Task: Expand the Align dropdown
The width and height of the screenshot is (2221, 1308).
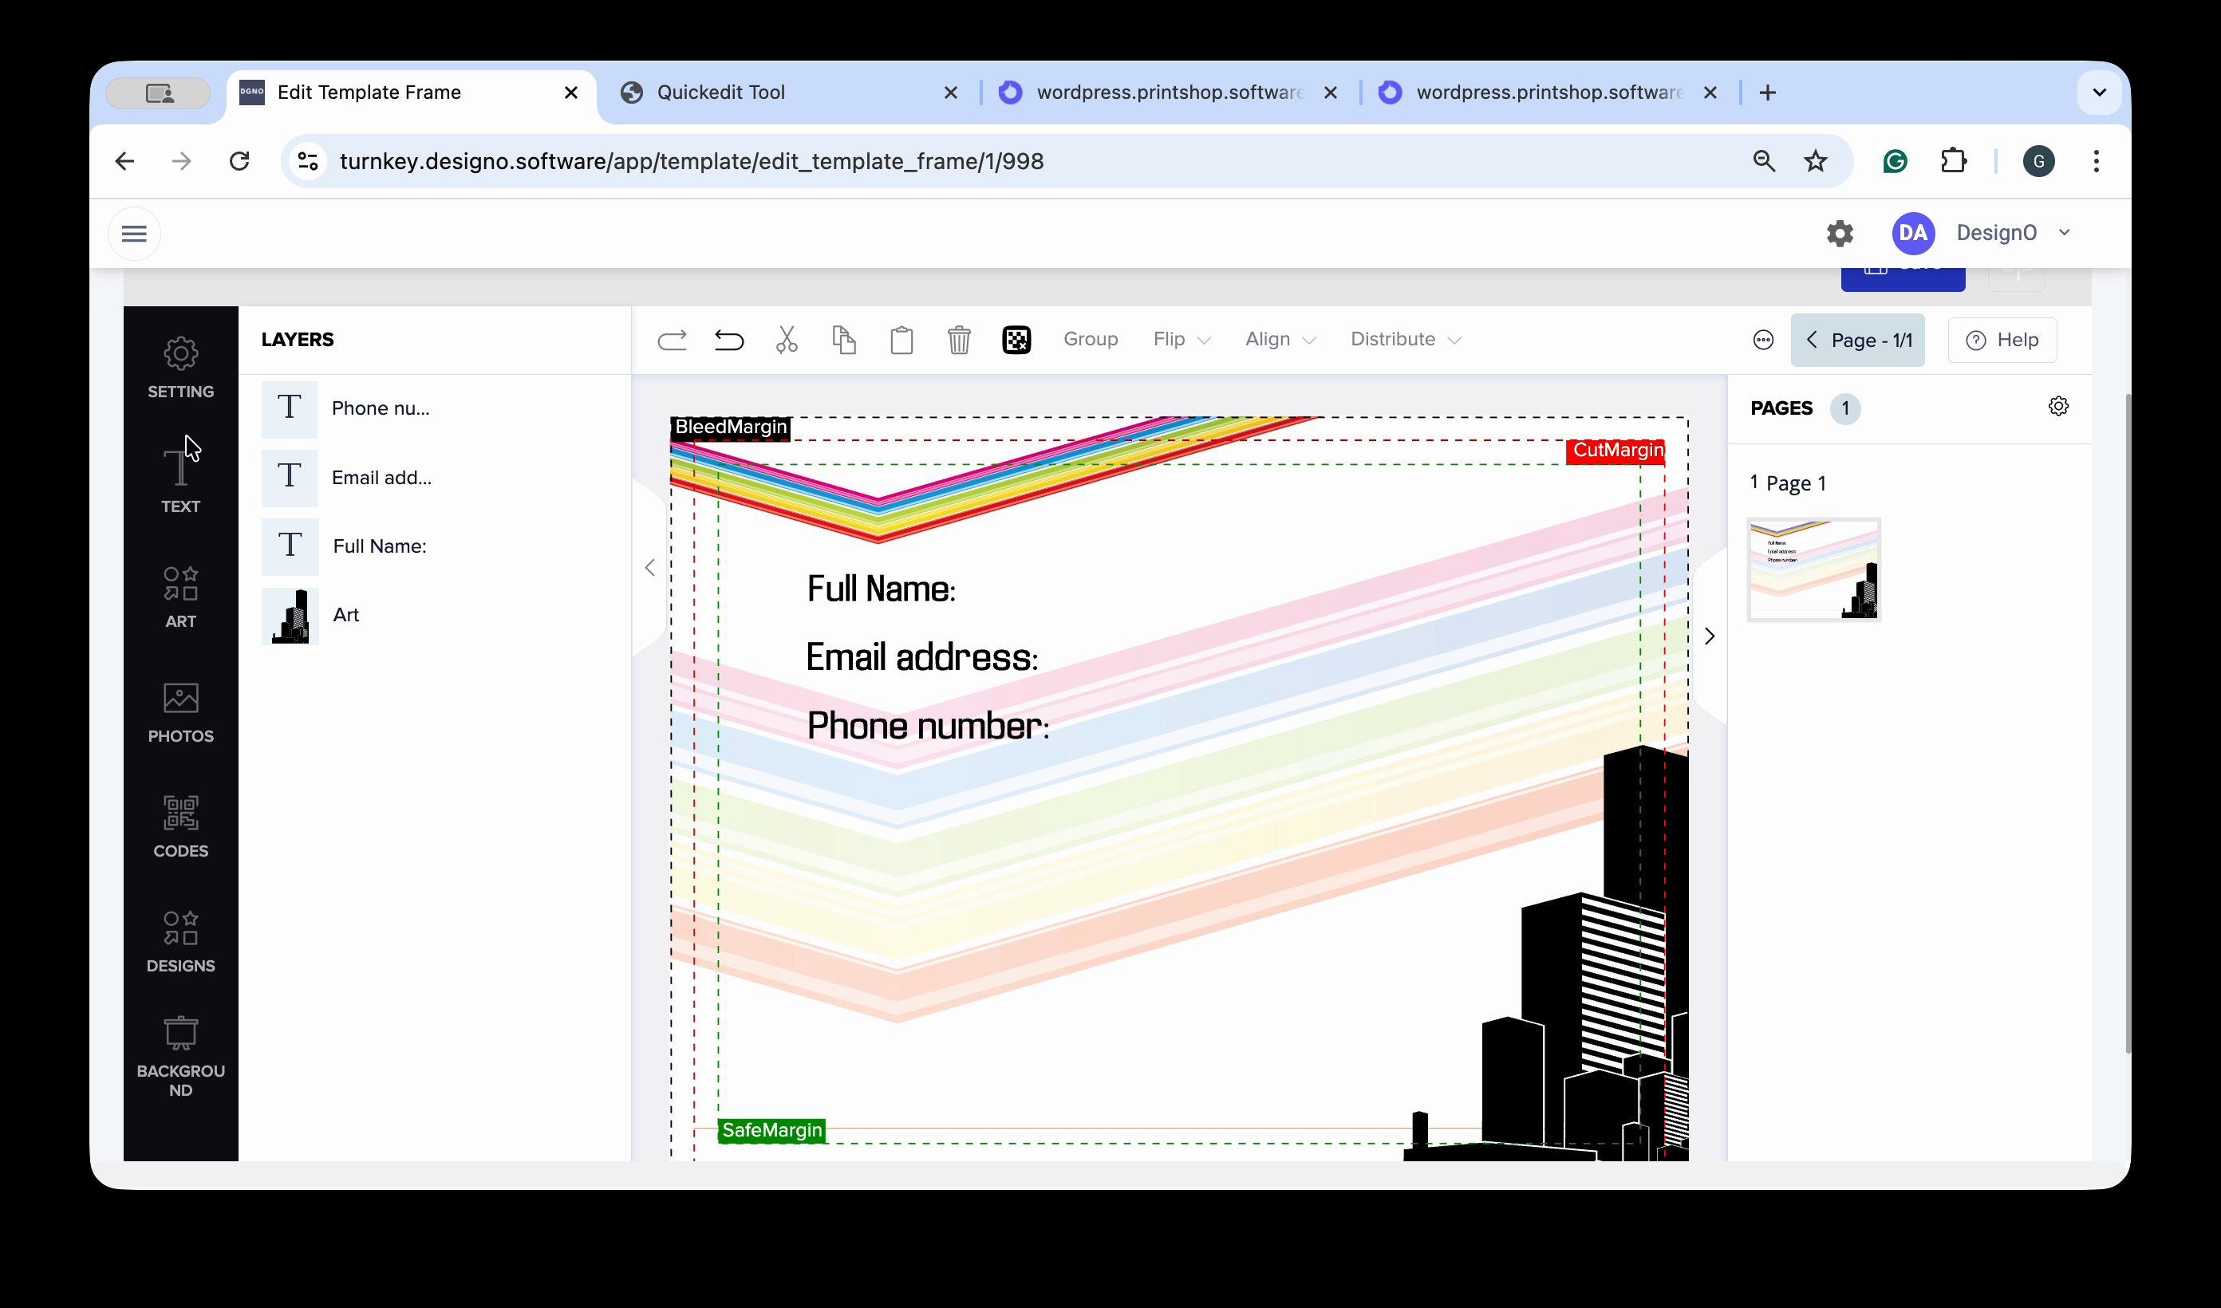Action: [1280, 339]
